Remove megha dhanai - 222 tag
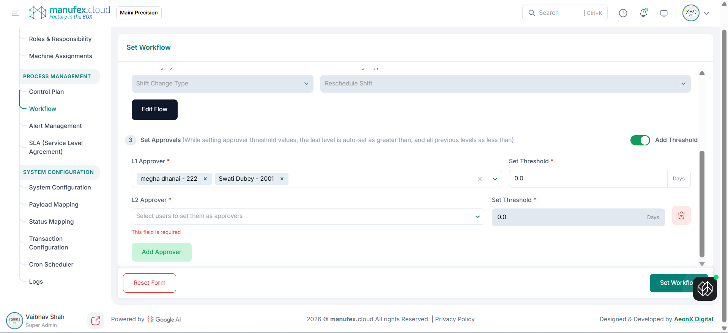Image resolution: width=728 pixels, height=333 pixels. (x=205, y=179)
